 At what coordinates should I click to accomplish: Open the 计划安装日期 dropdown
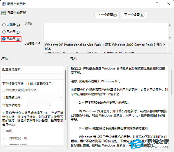pos(46,98)
